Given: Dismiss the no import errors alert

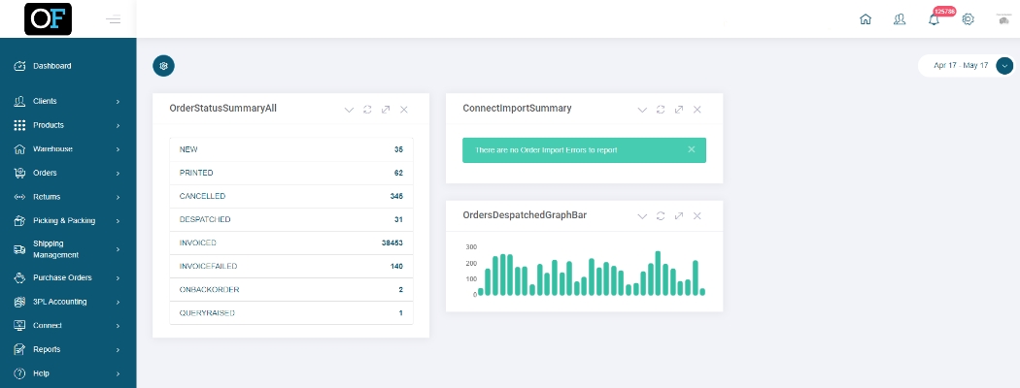Looking at the screenshot, I should (x=692, y=149).
